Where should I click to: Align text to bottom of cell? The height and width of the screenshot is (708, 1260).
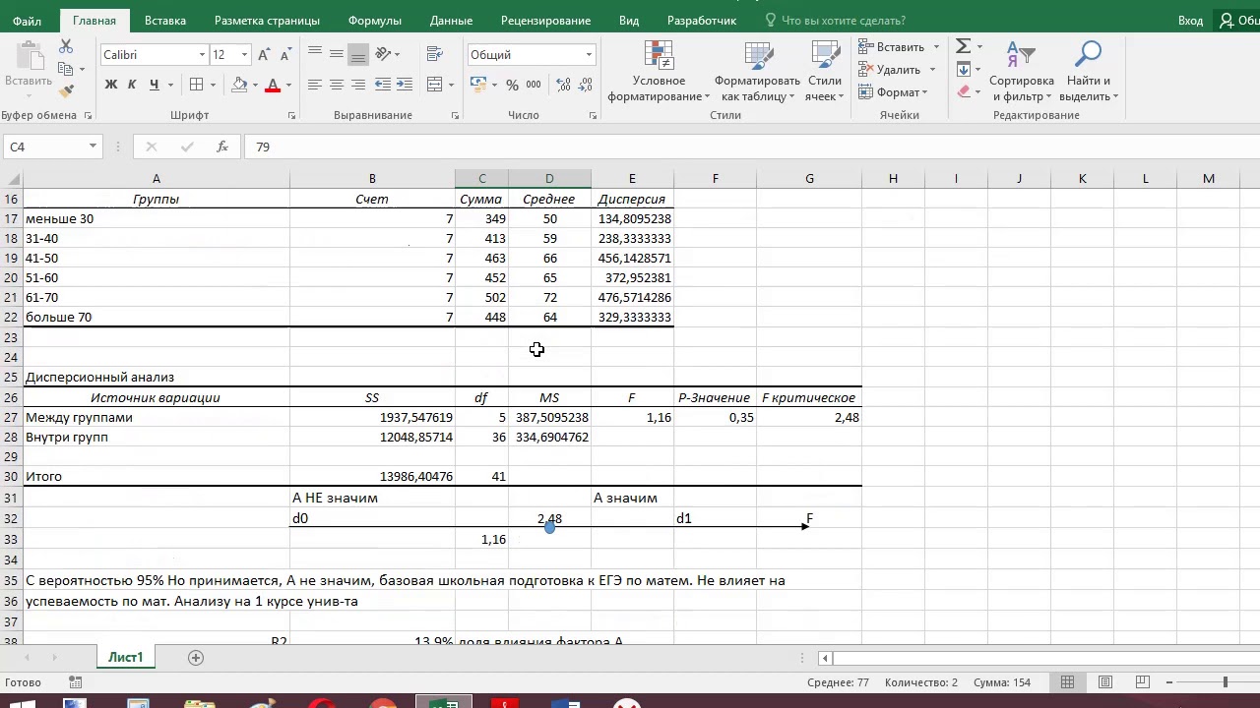pos(358,54)
